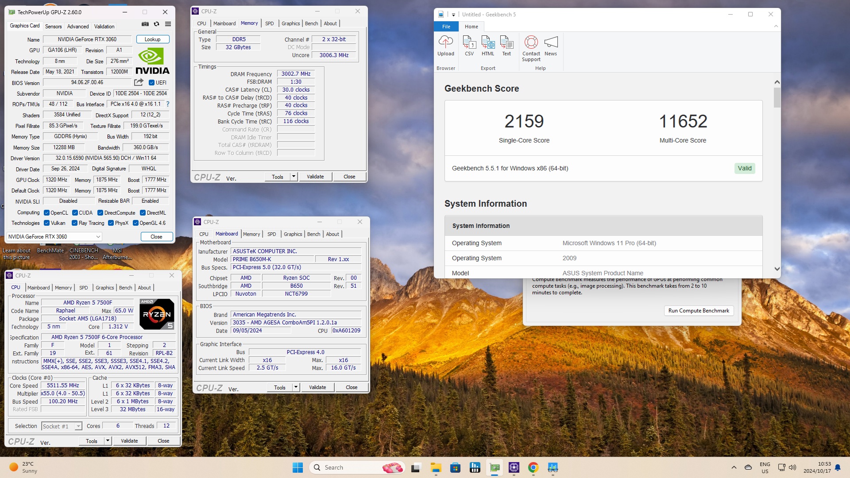Open News in Geekbench ribbon

551,46
